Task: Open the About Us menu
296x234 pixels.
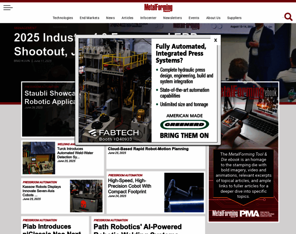Action: [x=213, y=18]
